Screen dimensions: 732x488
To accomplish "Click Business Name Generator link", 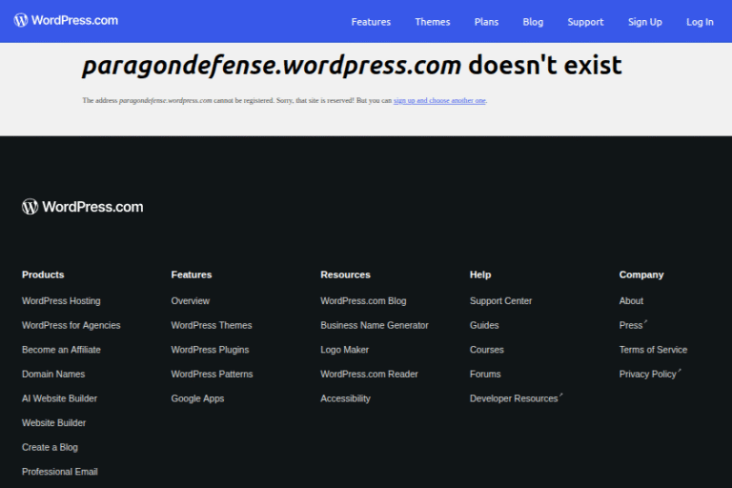I will click(374, 325).
